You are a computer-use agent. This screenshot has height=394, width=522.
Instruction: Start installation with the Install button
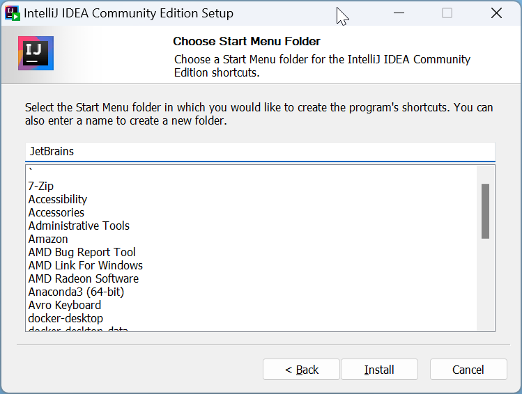coord(379,370)
